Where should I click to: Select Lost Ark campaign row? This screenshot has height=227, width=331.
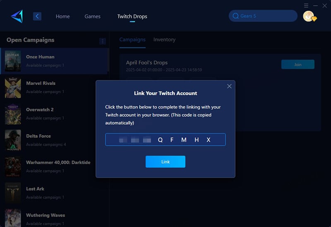click(x=54, y=193)
